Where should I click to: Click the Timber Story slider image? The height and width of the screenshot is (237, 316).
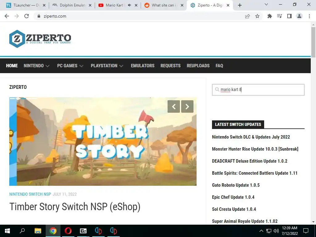point(103,141)
